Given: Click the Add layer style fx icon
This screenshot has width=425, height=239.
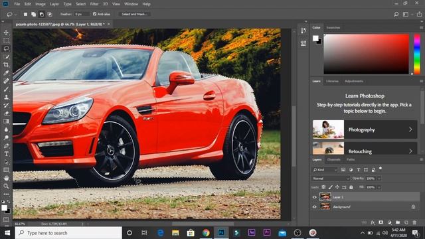Looking at the screenshot, I should click(373, 222).
